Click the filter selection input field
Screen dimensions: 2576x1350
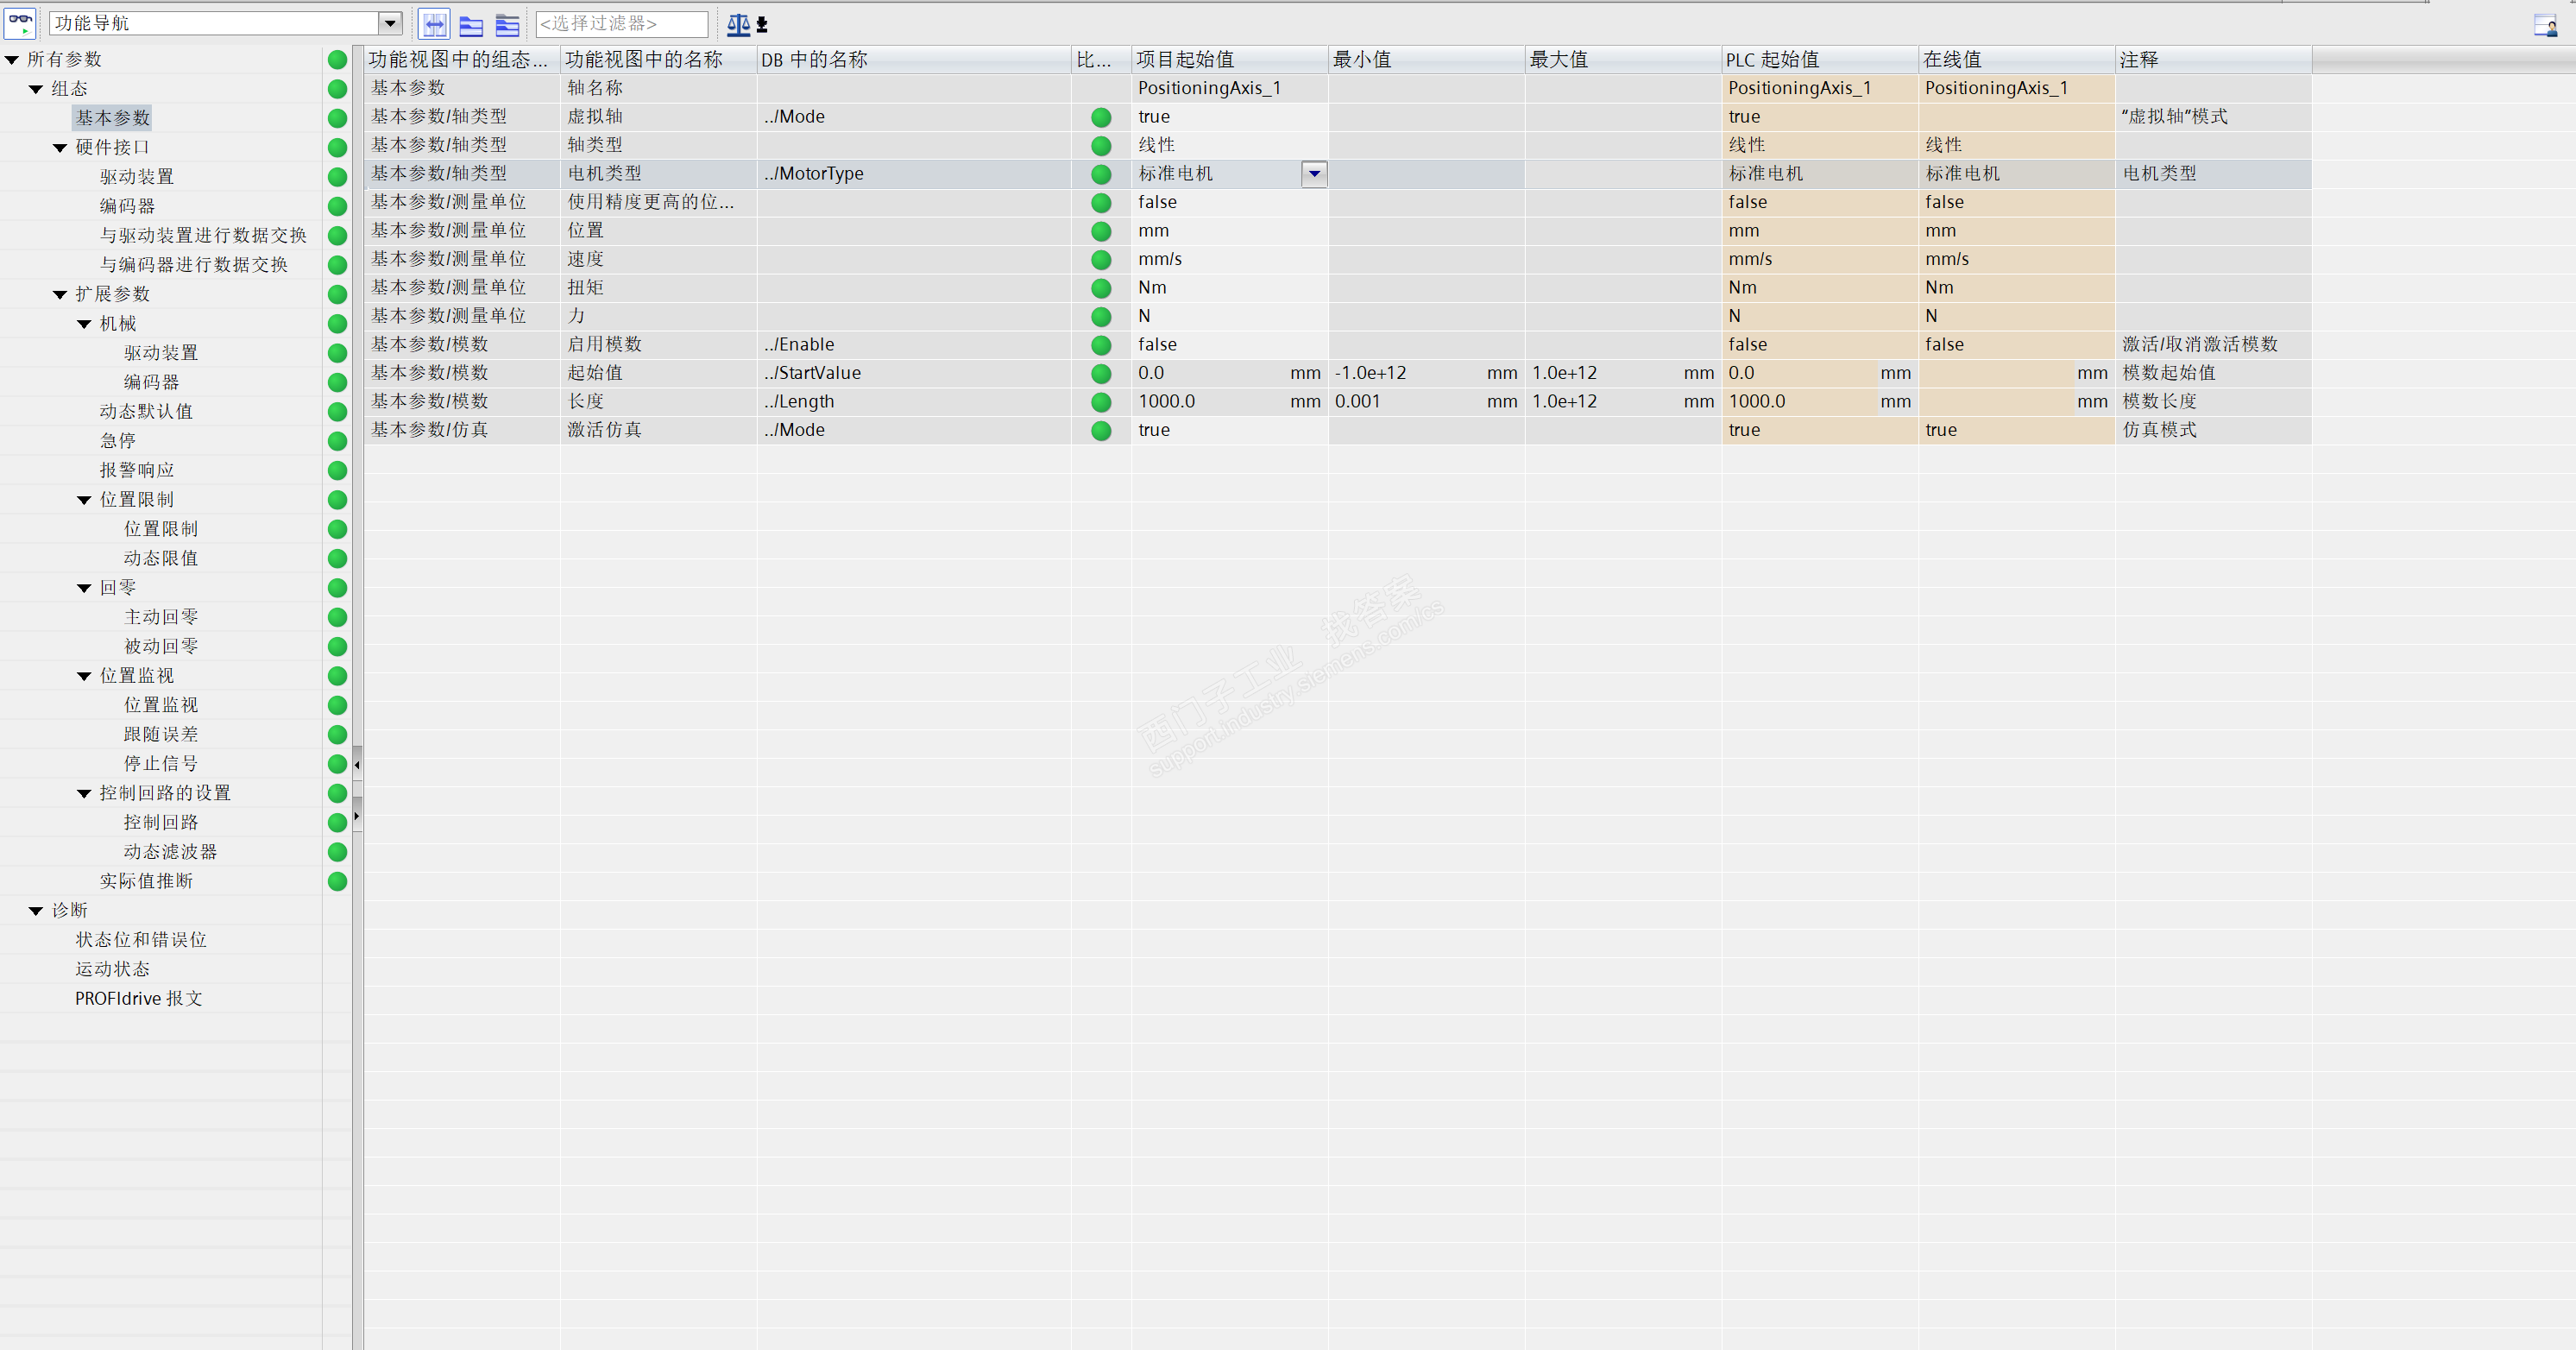tap(621, 24)
